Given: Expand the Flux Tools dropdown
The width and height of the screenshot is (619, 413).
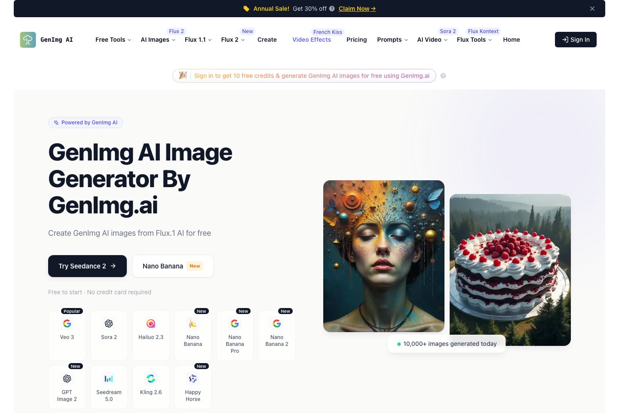Looking at the screenshot, I should pos(474,40).
